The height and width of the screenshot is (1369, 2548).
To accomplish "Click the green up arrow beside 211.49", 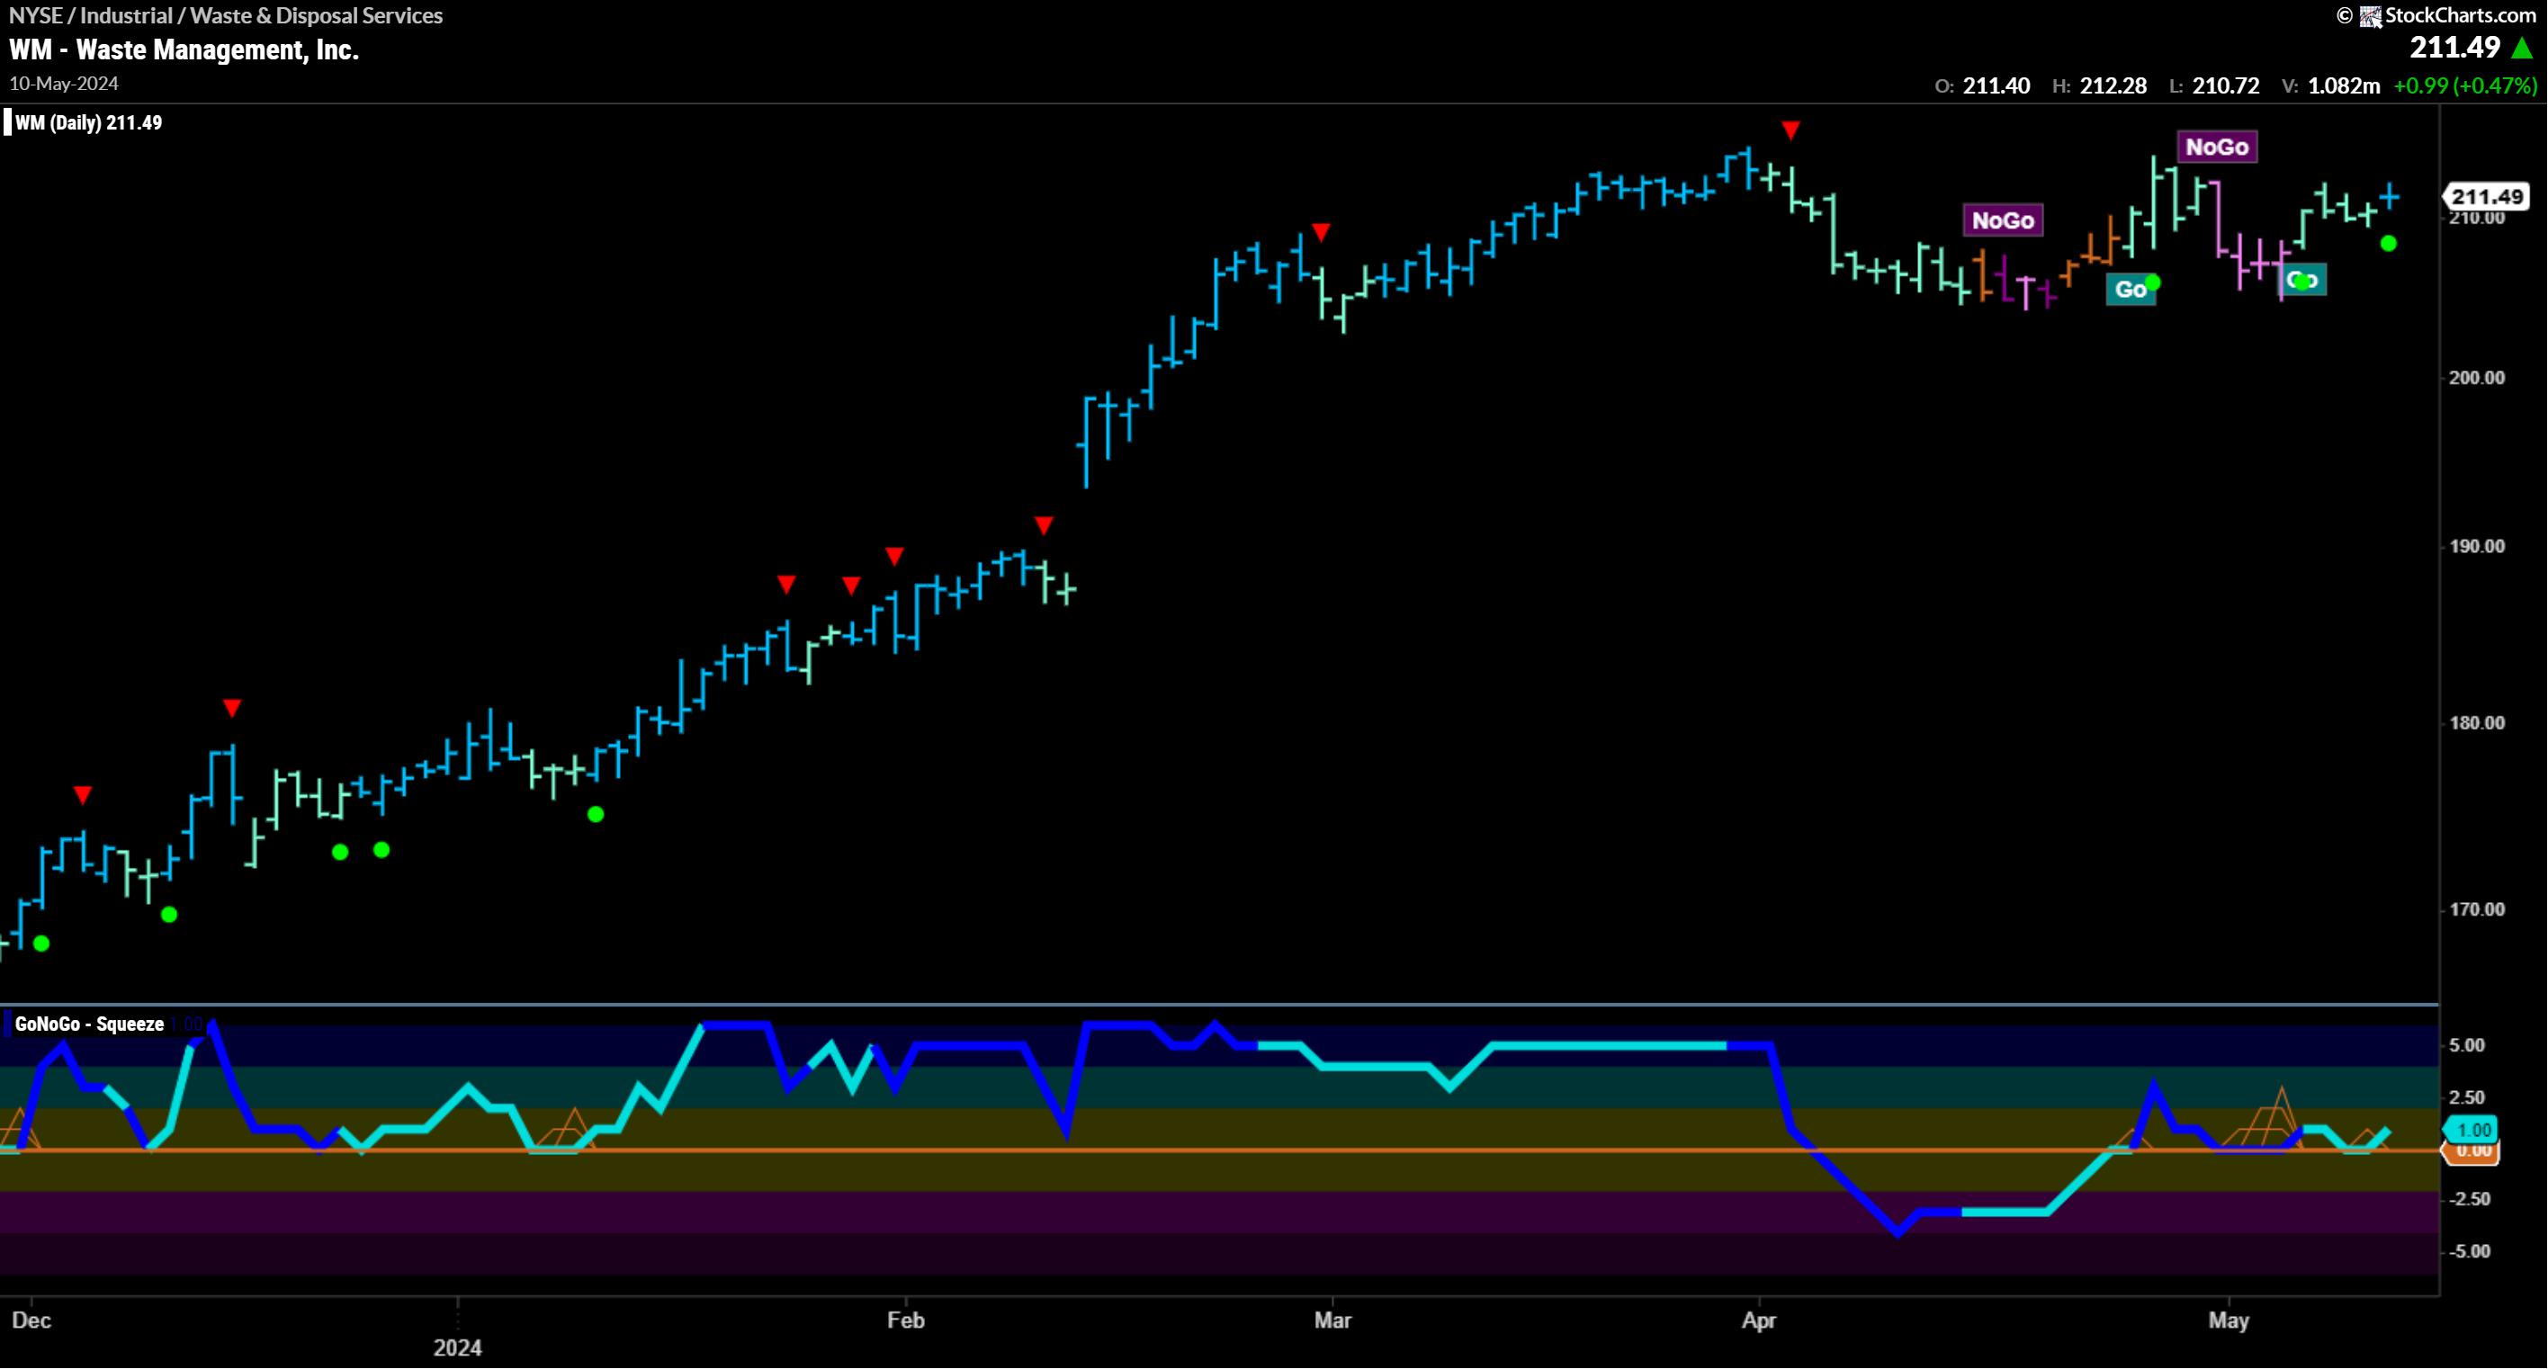I will point(2524,48).
